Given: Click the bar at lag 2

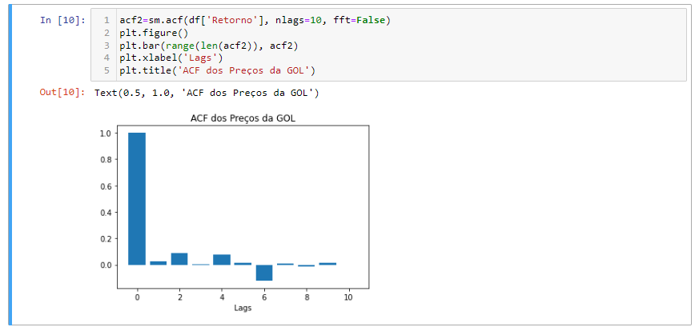Looking at the screenshot, I should pos(179,259).
